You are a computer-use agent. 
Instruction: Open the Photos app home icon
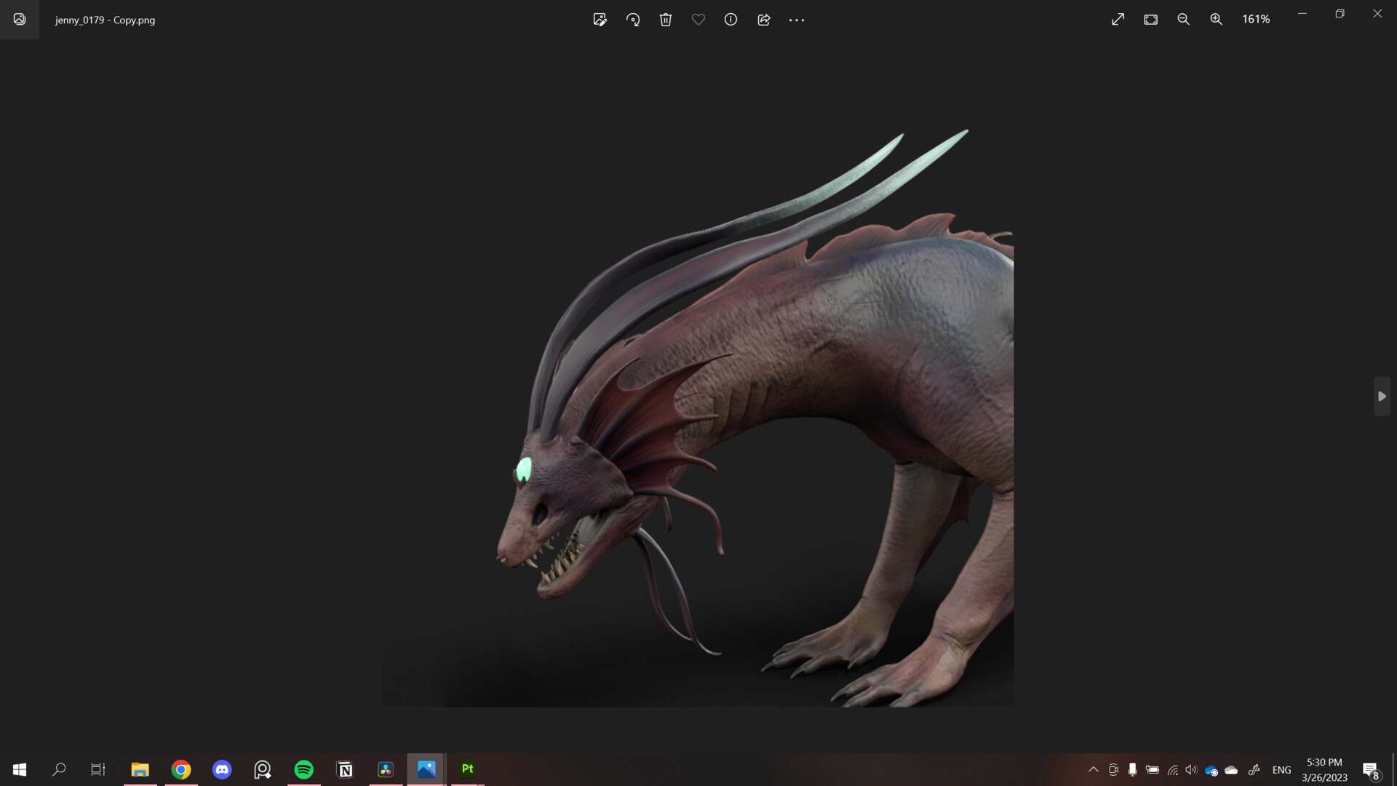coord(20,20)
